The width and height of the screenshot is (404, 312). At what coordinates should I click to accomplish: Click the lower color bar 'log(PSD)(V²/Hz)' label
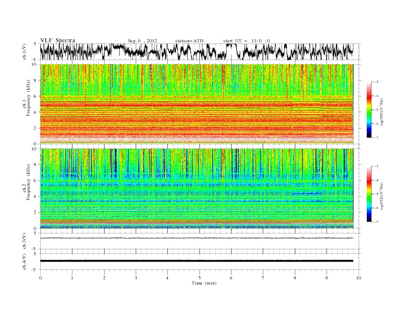point(382,196)
